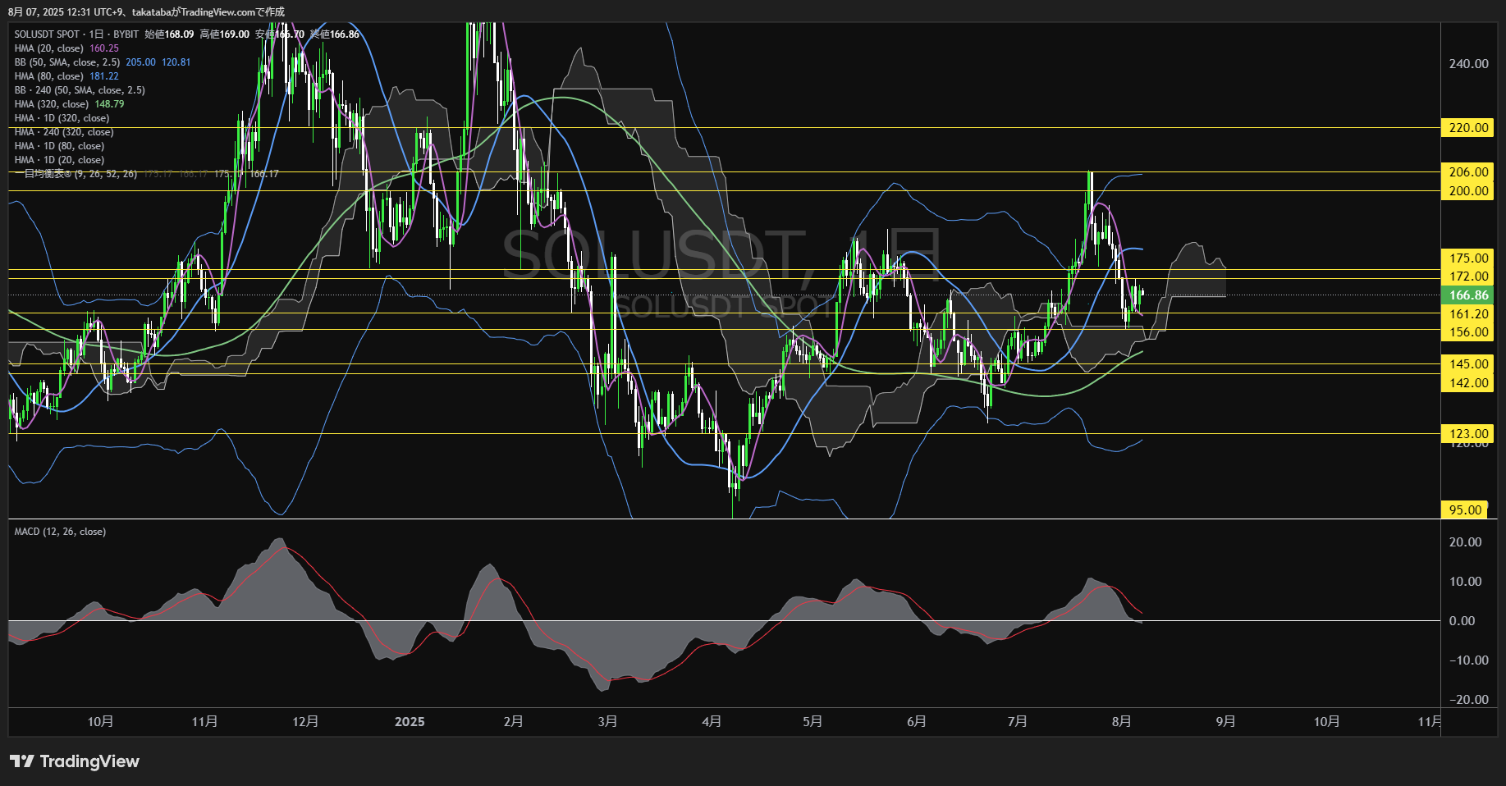Click the 4月 time axis label
Image resolution: width=1506 pixels, height=786 pixels.
coord(712,722)
